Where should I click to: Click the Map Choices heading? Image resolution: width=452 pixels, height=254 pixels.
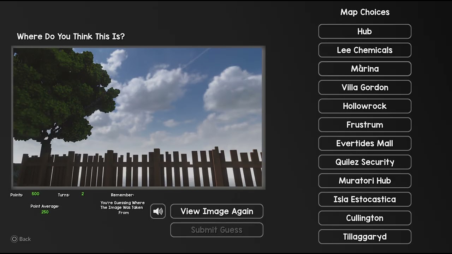click(365, 12)
